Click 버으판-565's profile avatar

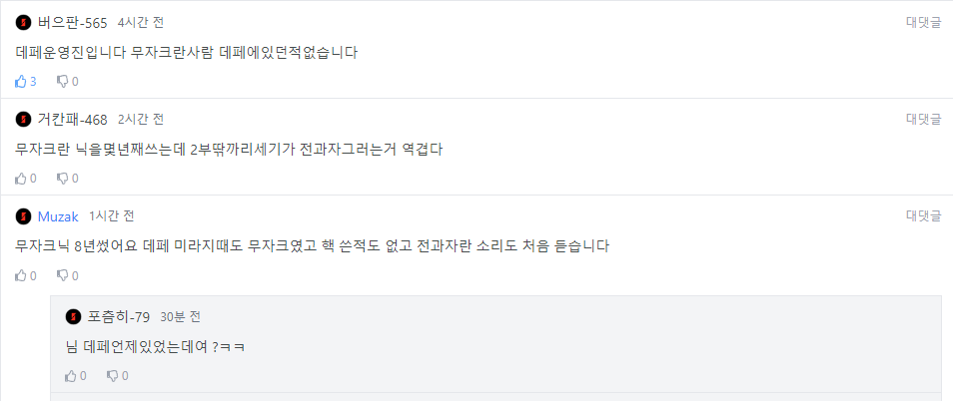click(23, 22)
